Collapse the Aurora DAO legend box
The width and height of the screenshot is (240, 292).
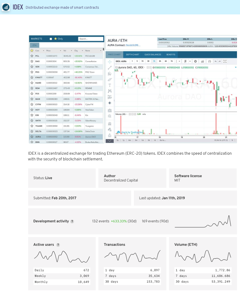[x=116, y=67]
